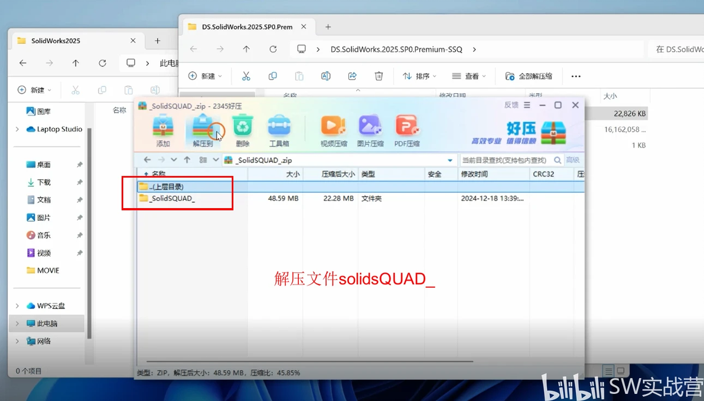Click the view mode icon in 好压 navigation bar
The height and width of the screenshot is (401, 704).
click(x=203, y=160)
